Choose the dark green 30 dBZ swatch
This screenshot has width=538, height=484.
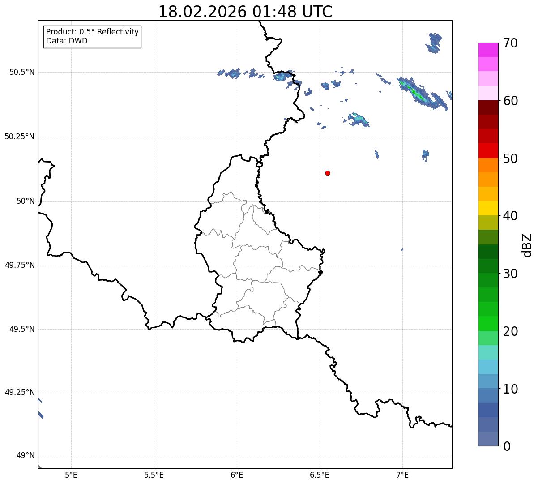(x=491, y=266)
